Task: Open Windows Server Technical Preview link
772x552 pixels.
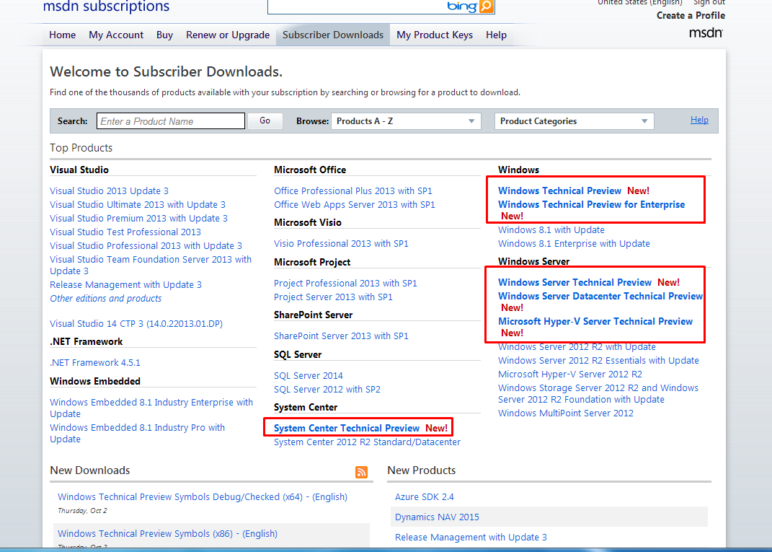Action: [575, 282]
